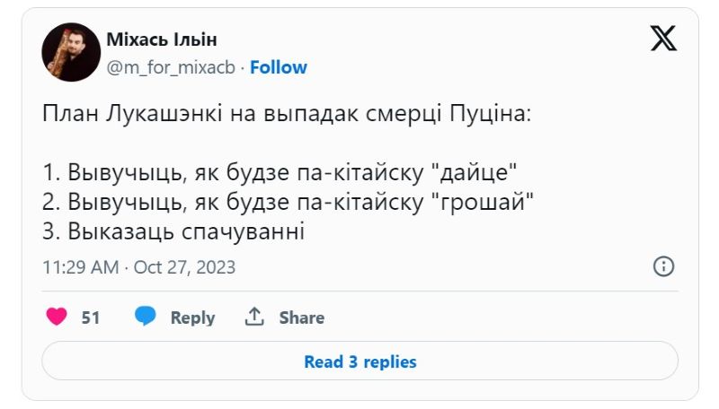Like the tweet with the heart icon
Image resolution: width=719 pixels, height=409 pixels.
57,317
